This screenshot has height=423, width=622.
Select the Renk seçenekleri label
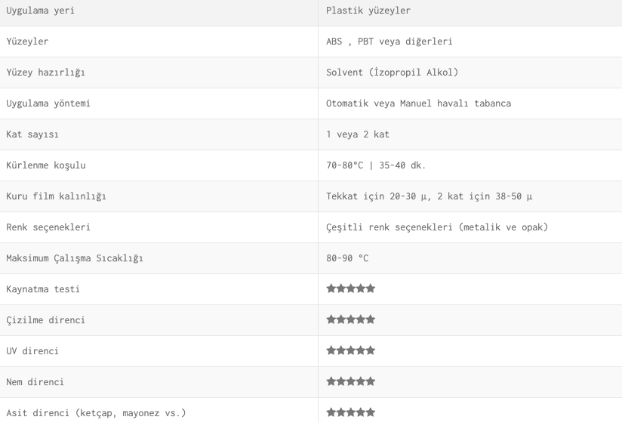[x=48, y=227]
